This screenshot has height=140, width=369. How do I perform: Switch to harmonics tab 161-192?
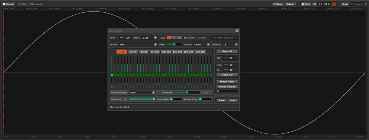[x=177, y=52]
